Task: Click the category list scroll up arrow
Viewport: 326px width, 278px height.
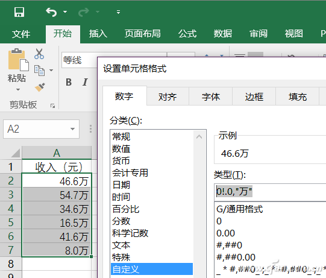Action: click(199, 137)
